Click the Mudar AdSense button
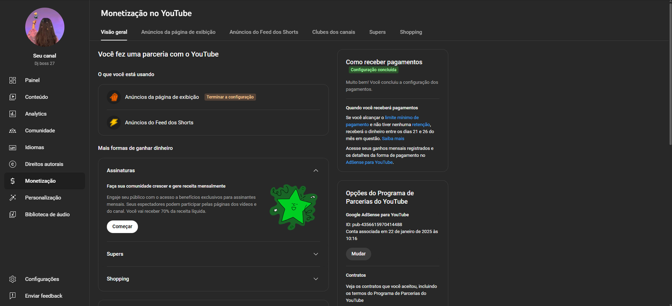This screenshot has width=672, height=306. tap(358, 254)
